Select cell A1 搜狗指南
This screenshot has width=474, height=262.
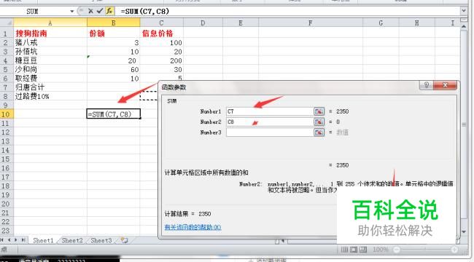click(x=50, y=33)
